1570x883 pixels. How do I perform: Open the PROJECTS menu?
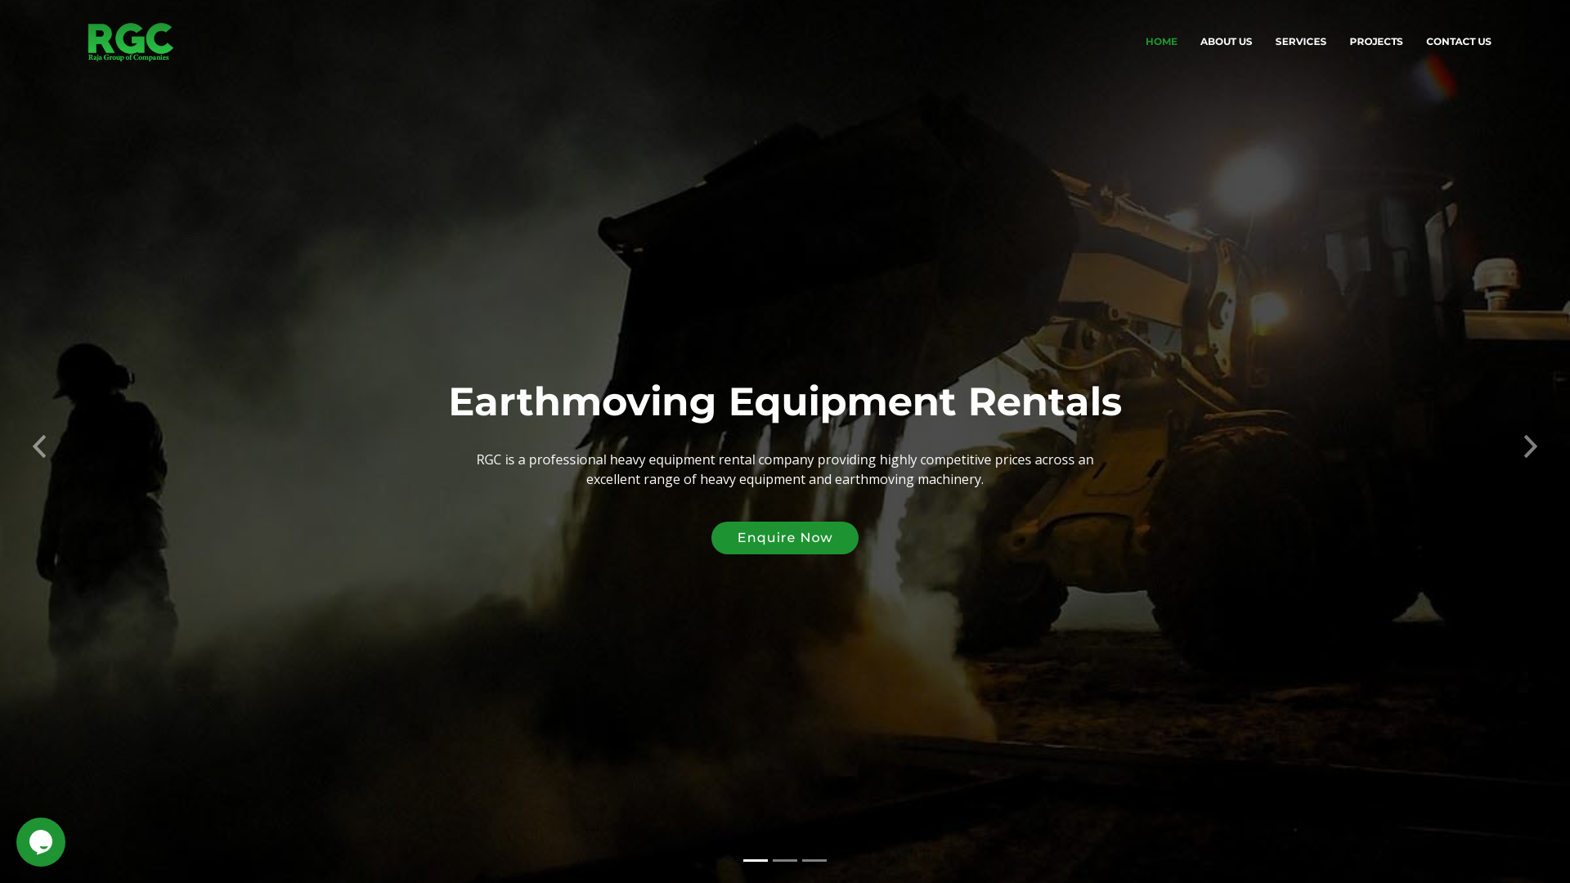(x=1375, y=42)
